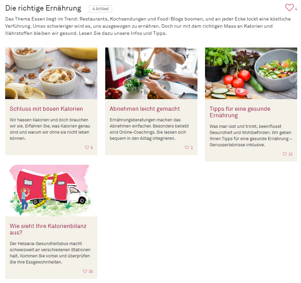Image resolution: width=301 pixels, height=283 pixels.
Task: Click the red health bus illustration
Action: coord(51,190)
